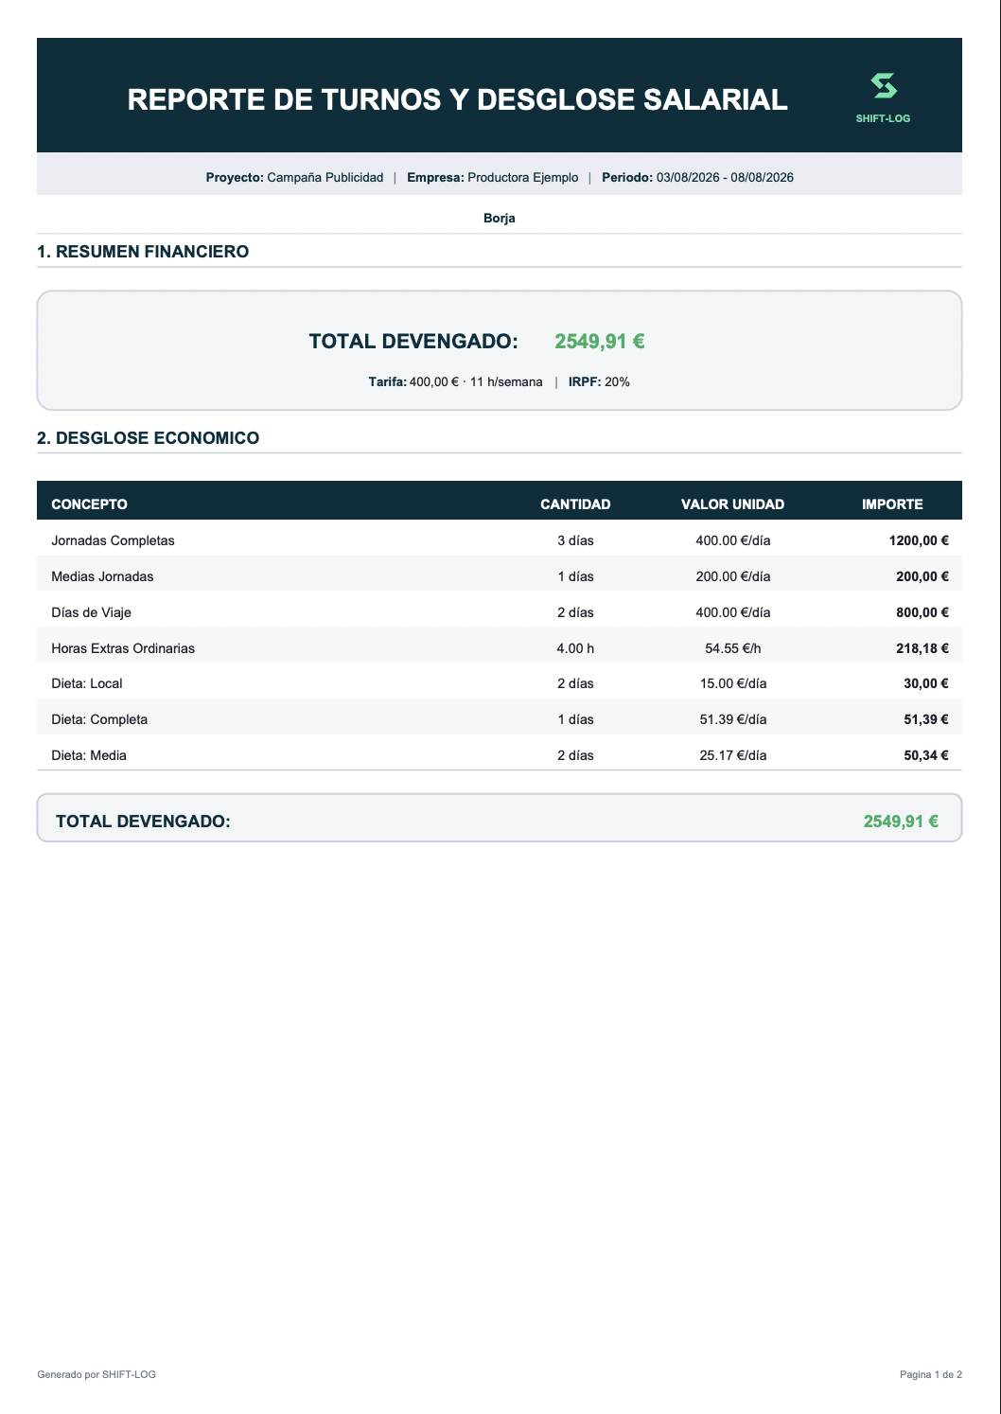Click the 30,00 € amount
1001x1414 pixels.
926,684
